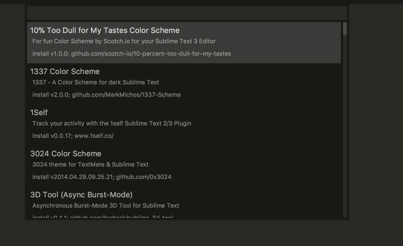Click the package search input field
The height and width of the screenshot is (246, 403).
[187, 13]
